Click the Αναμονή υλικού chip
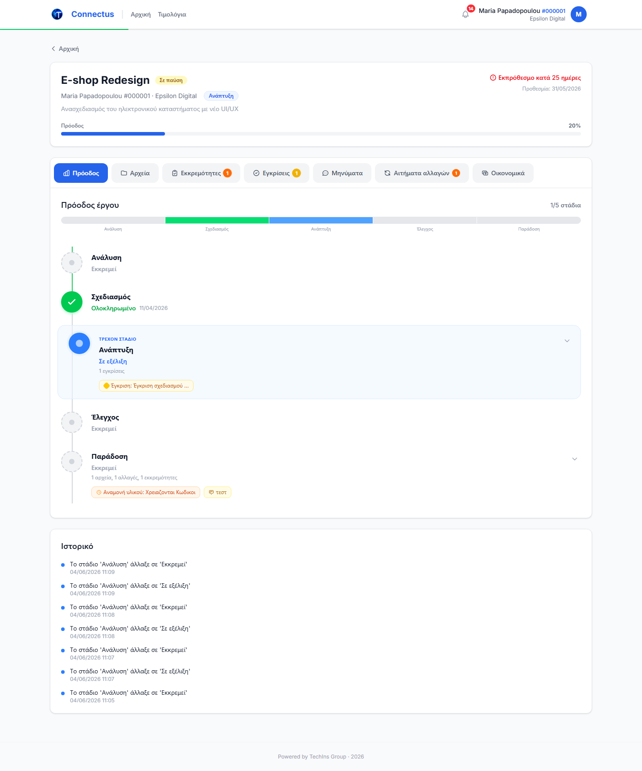The width and height of the screenshot is (642, 771). [x=146, y=492]
